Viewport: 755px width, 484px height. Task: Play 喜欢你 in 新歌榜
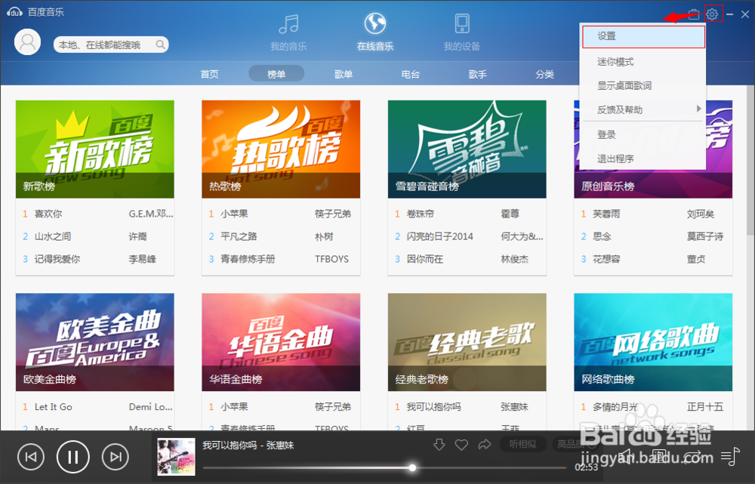(x=48, y=214)
